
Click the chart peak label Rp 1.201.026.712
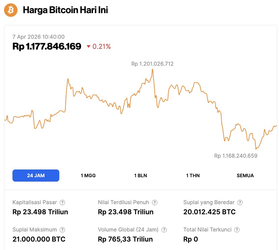tap(152, 64)
